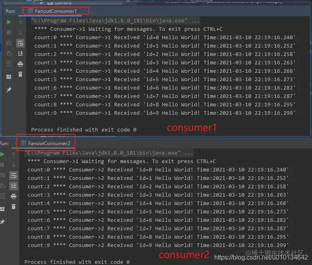Click count:7 line of Consumer->1 output

tap(165, 96)
